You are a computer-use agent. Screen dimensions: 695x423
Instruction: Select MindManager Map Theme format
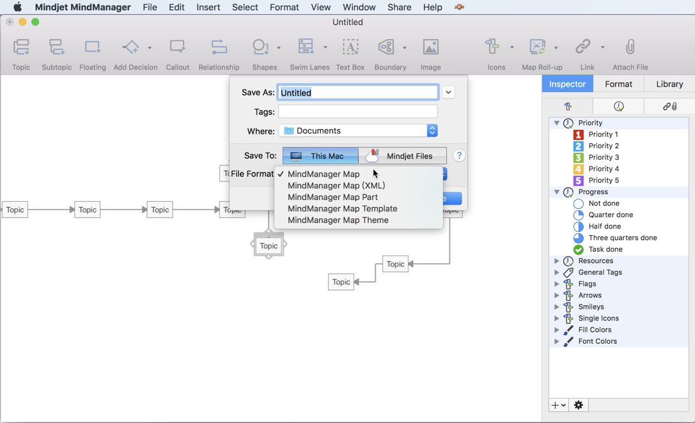pos(359,220)
